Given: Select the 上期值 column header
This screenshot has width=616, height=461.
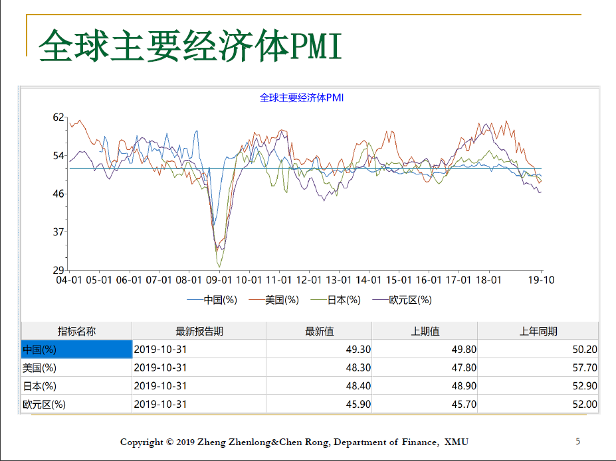Looking at the screenshot, I should tap(425, 331).
